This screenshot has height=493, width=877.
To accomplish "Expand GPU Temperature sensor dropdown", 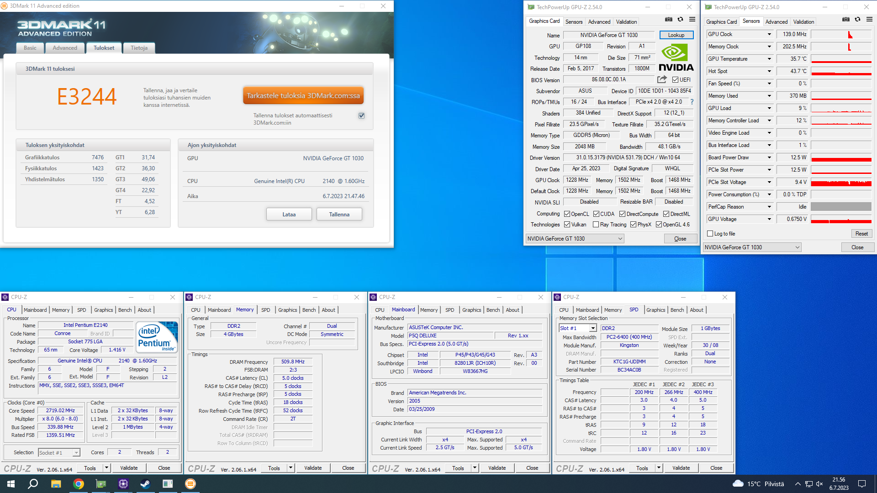I will [x=769, y=59].
